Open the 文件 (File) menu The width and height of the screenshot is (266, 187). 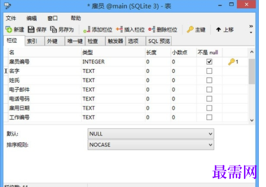point(11,18)
